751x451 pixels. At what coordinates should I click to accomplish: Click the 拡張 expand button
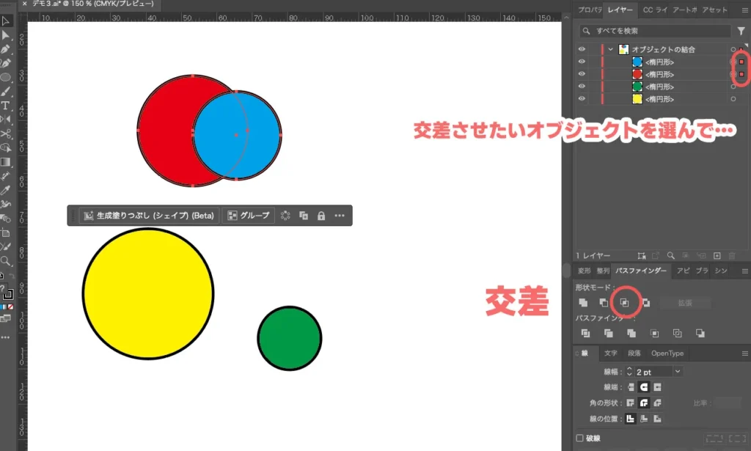click(x=685, y=303)
